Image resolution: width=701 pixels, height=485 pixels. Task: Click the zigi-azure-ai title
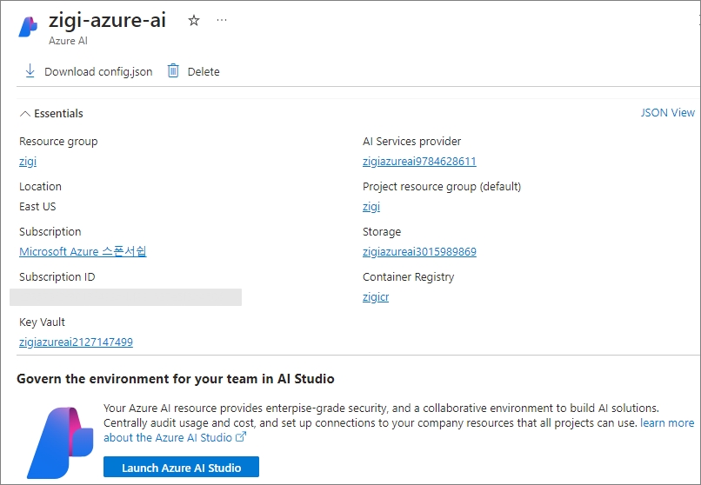click(107, 20)
